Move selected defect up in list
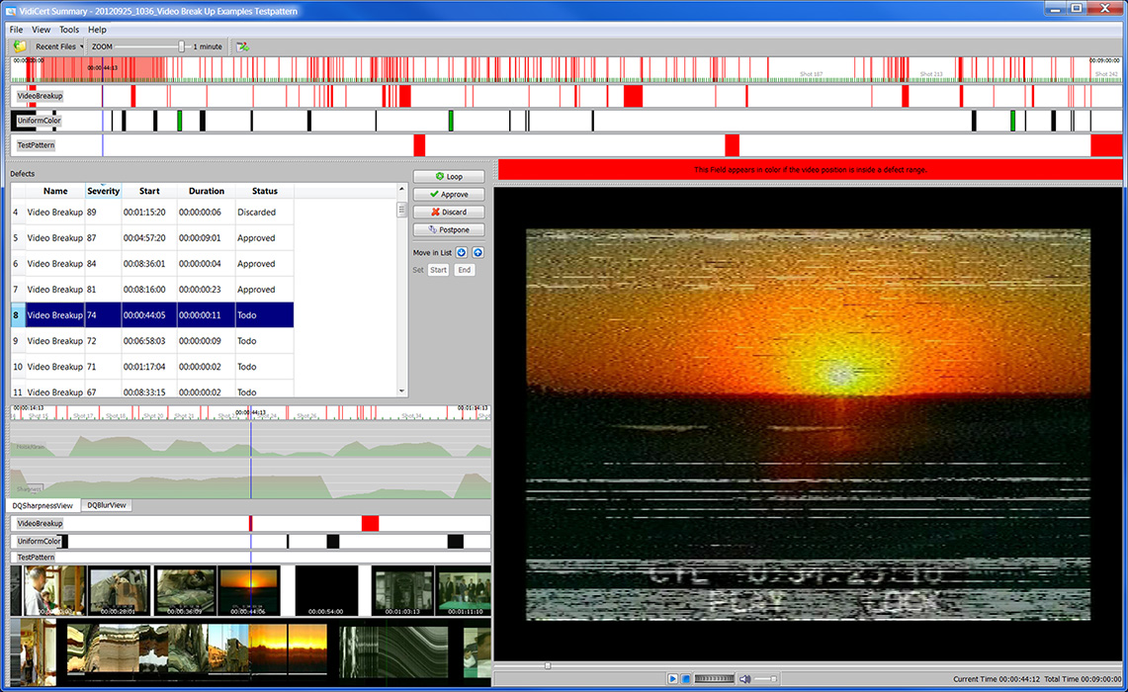 click(477, 252)
